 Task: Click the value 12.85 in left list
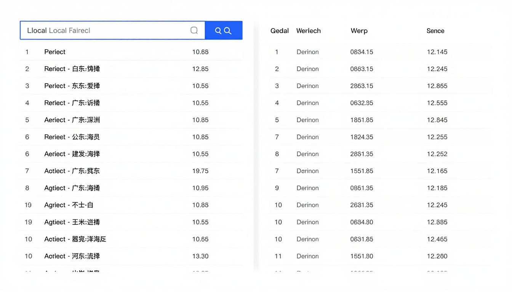(x=200, y=69)
